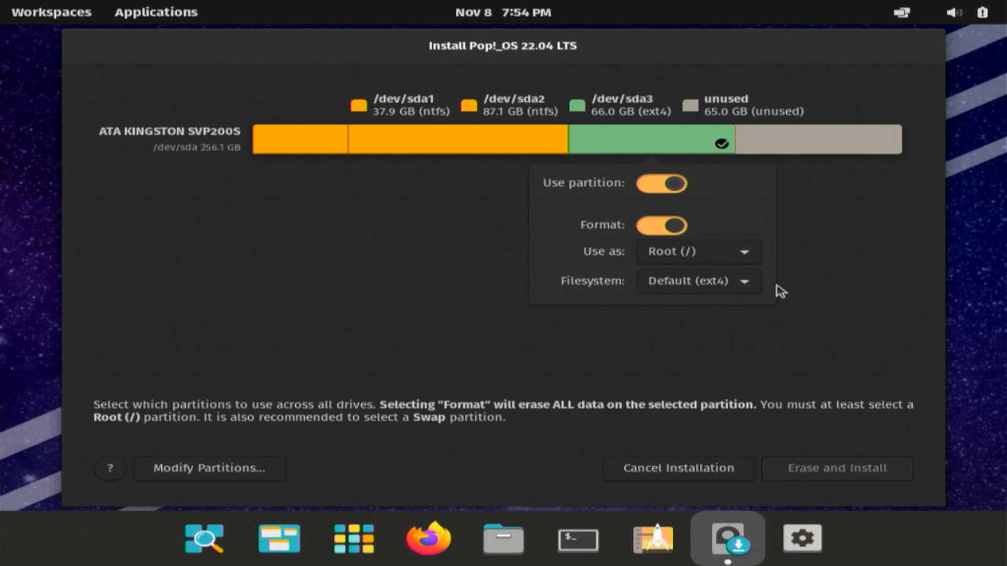Click the "/dev/sda 256.1 GB" text

[x=196, y=147]
